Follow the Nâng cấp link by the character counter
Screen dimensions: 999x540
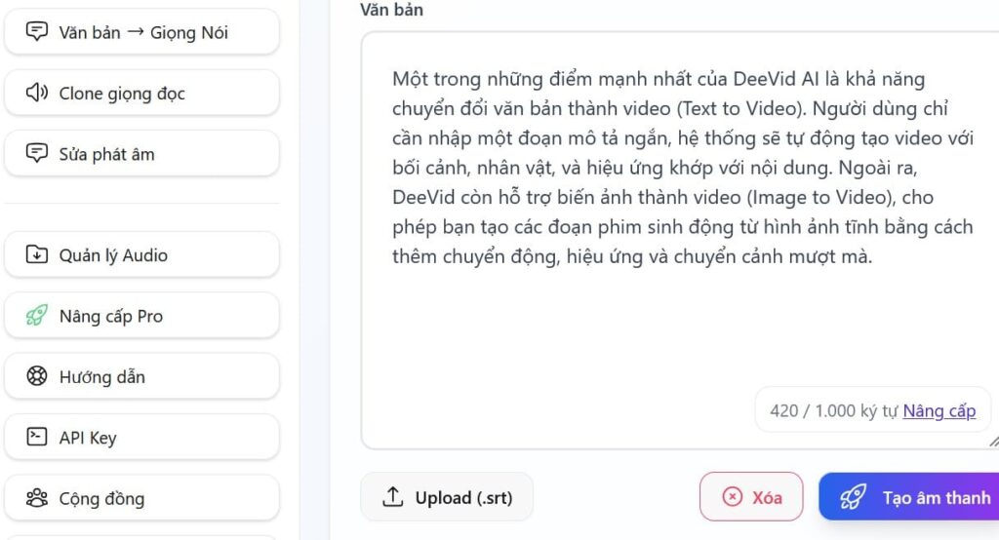coord(939,410)
